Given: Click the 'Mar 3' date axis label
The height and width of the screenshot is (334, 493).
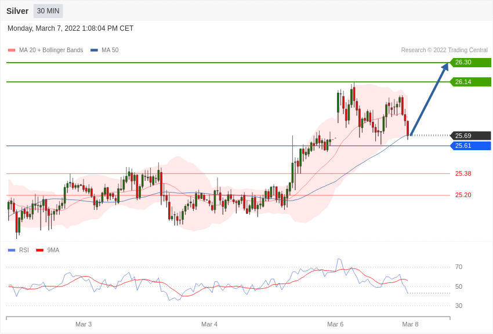Looking at the screenshot, I should (x=84, y=324).
